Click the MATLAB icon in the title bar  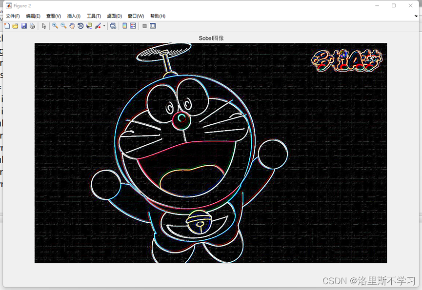coord(9,6)
